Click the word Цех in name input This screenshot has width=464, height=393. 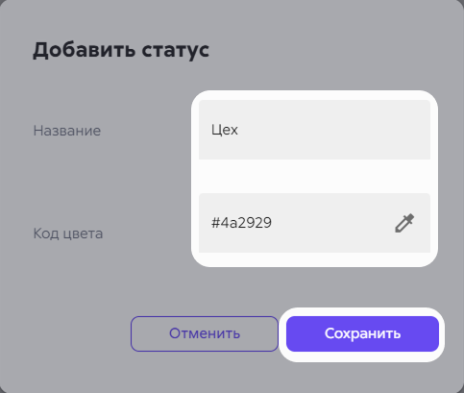(225, 130)
